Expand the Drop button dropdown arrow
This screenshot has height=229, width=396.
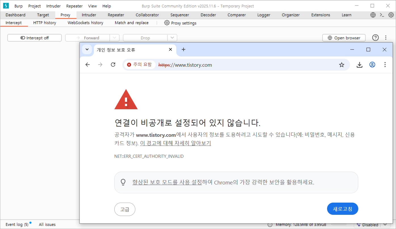tap(172, 38)
